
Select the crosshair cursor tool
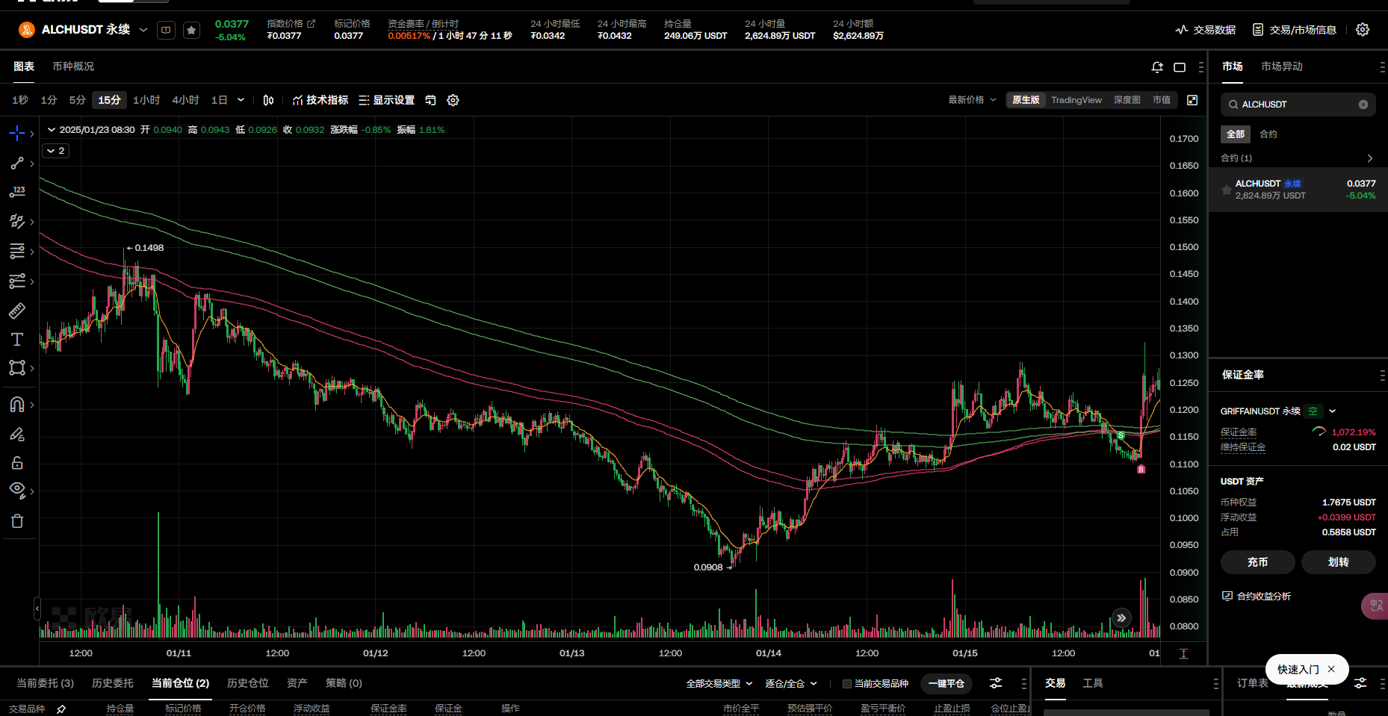point(16,134)
